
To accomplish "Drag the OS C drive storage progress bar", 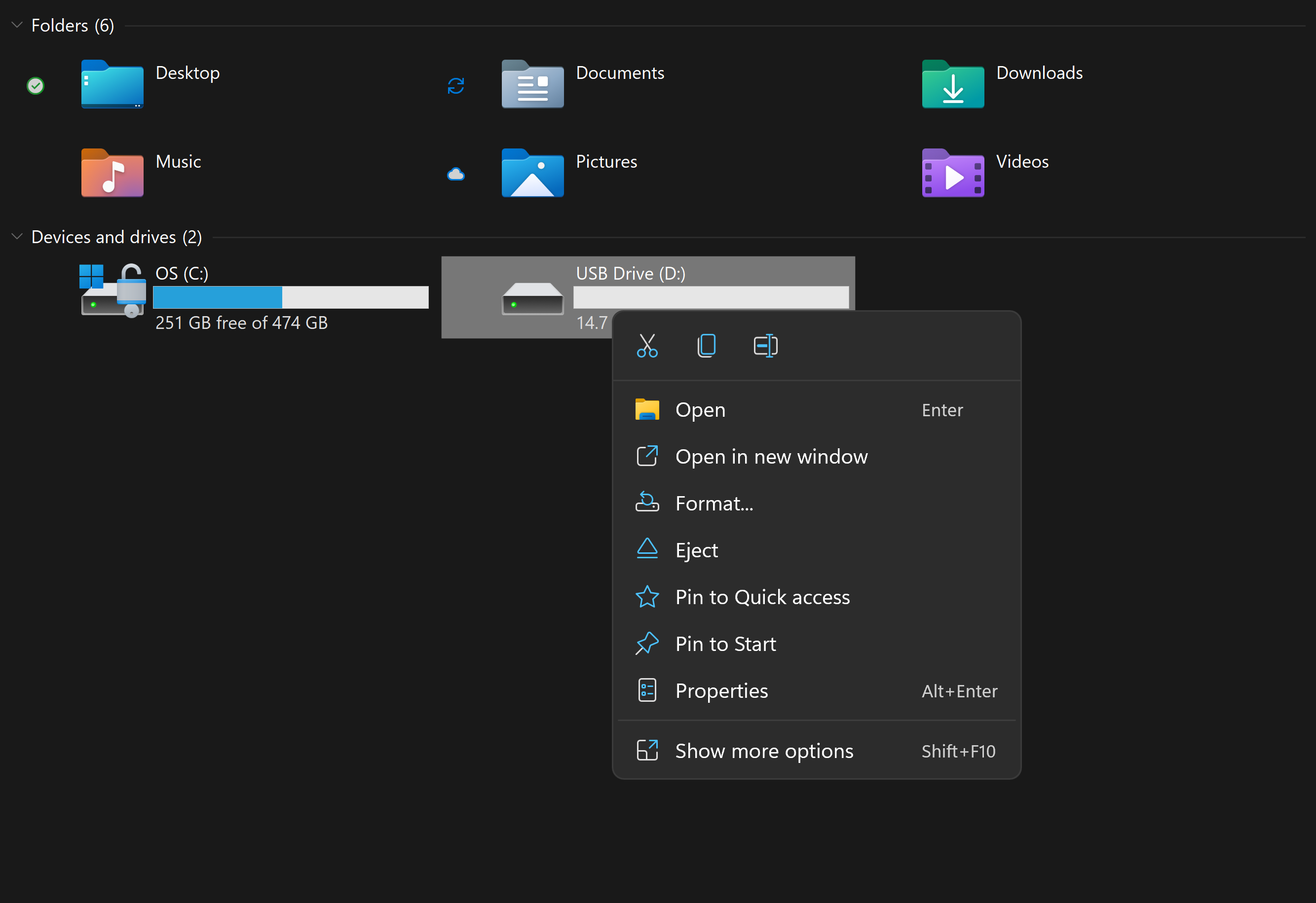I will pos(290,298).
